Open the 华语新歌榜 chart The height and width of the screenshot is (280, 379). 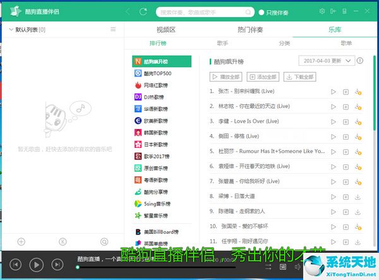(162, 109)
